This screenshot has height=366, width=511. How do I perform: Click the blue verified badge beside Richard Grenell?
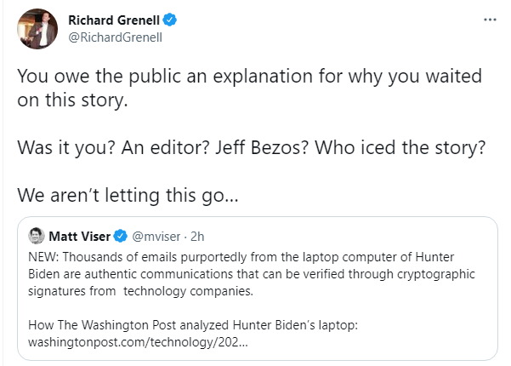click(170, 20)
